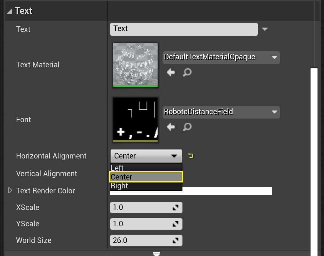
Task: Click the use-selected-asset arrow under Font
Action: 171,127
